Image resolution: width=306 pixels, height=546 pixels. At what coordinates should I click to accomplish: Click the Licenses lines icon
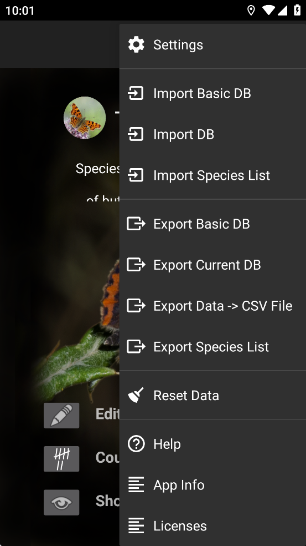point(136,526)
